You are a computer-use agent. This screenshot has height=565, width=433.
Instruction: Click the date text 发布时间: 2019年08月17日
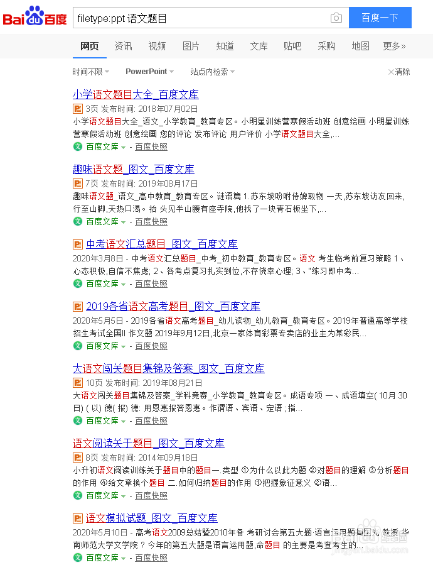(x=149, y=184)
